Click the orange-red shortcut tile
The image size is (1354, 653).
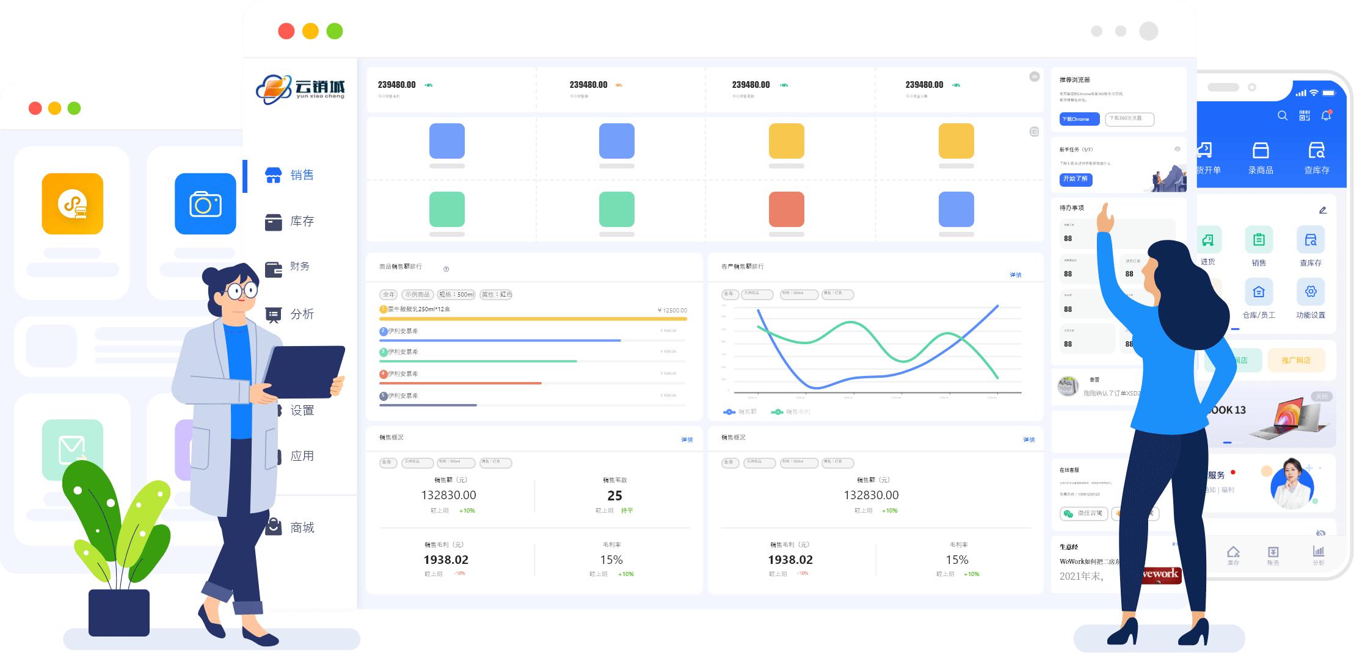coord(786,209)
